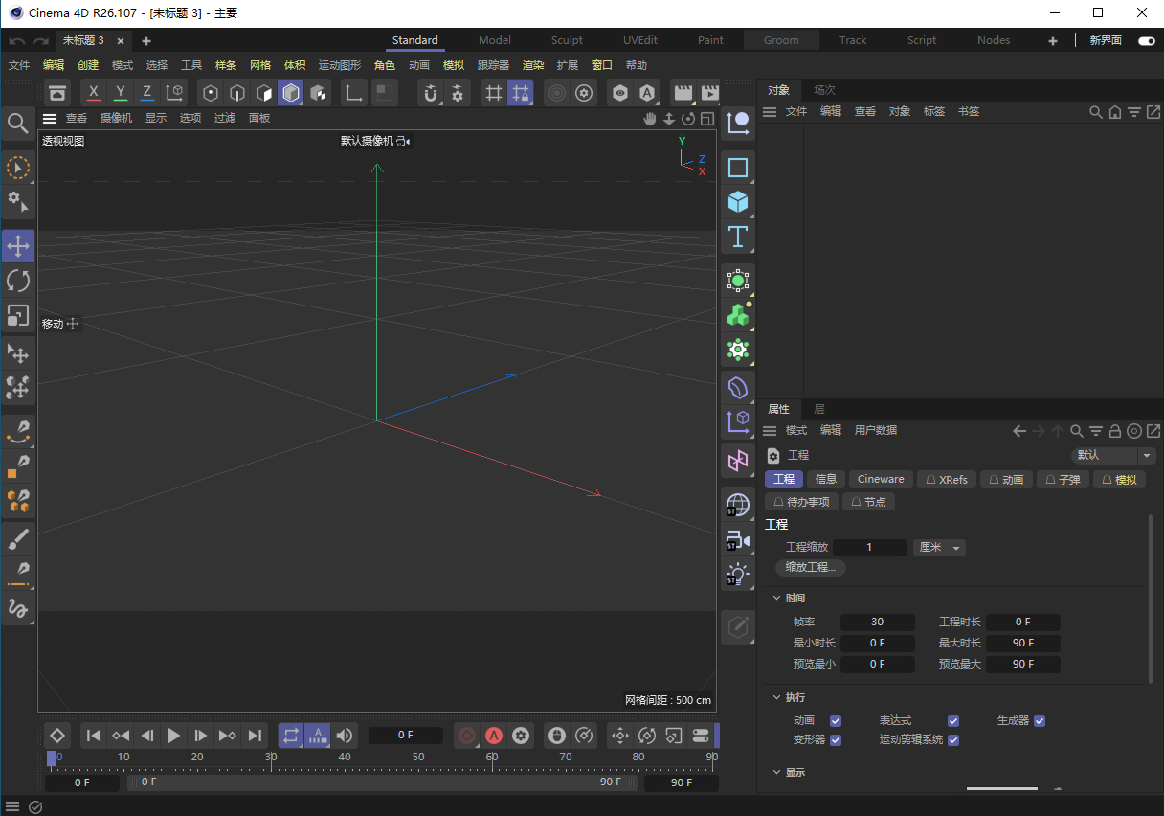The image size is (1164, 816).
Task: Lock movement to the X axis
Action: click(x=93, y=93)
